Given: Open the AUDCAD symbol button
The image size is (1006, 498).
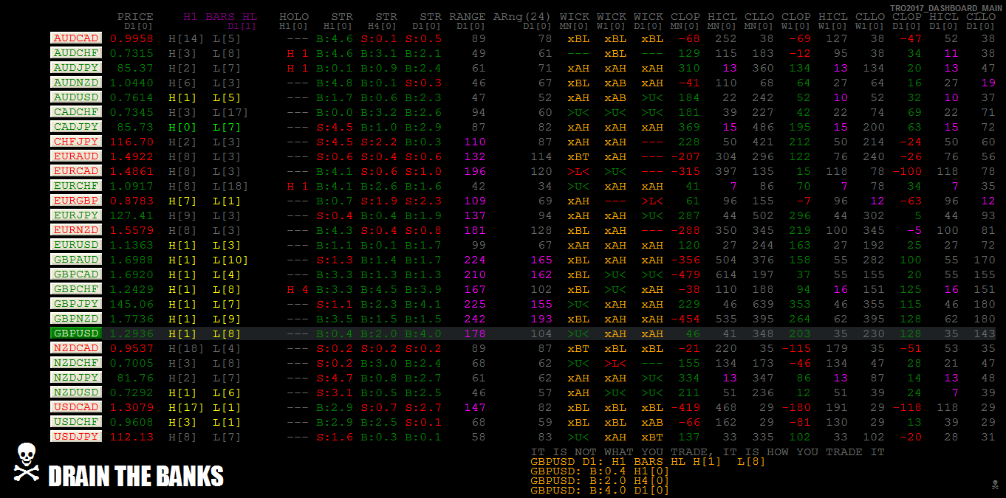Looking at the screenshot, I should tap(76, 38).
